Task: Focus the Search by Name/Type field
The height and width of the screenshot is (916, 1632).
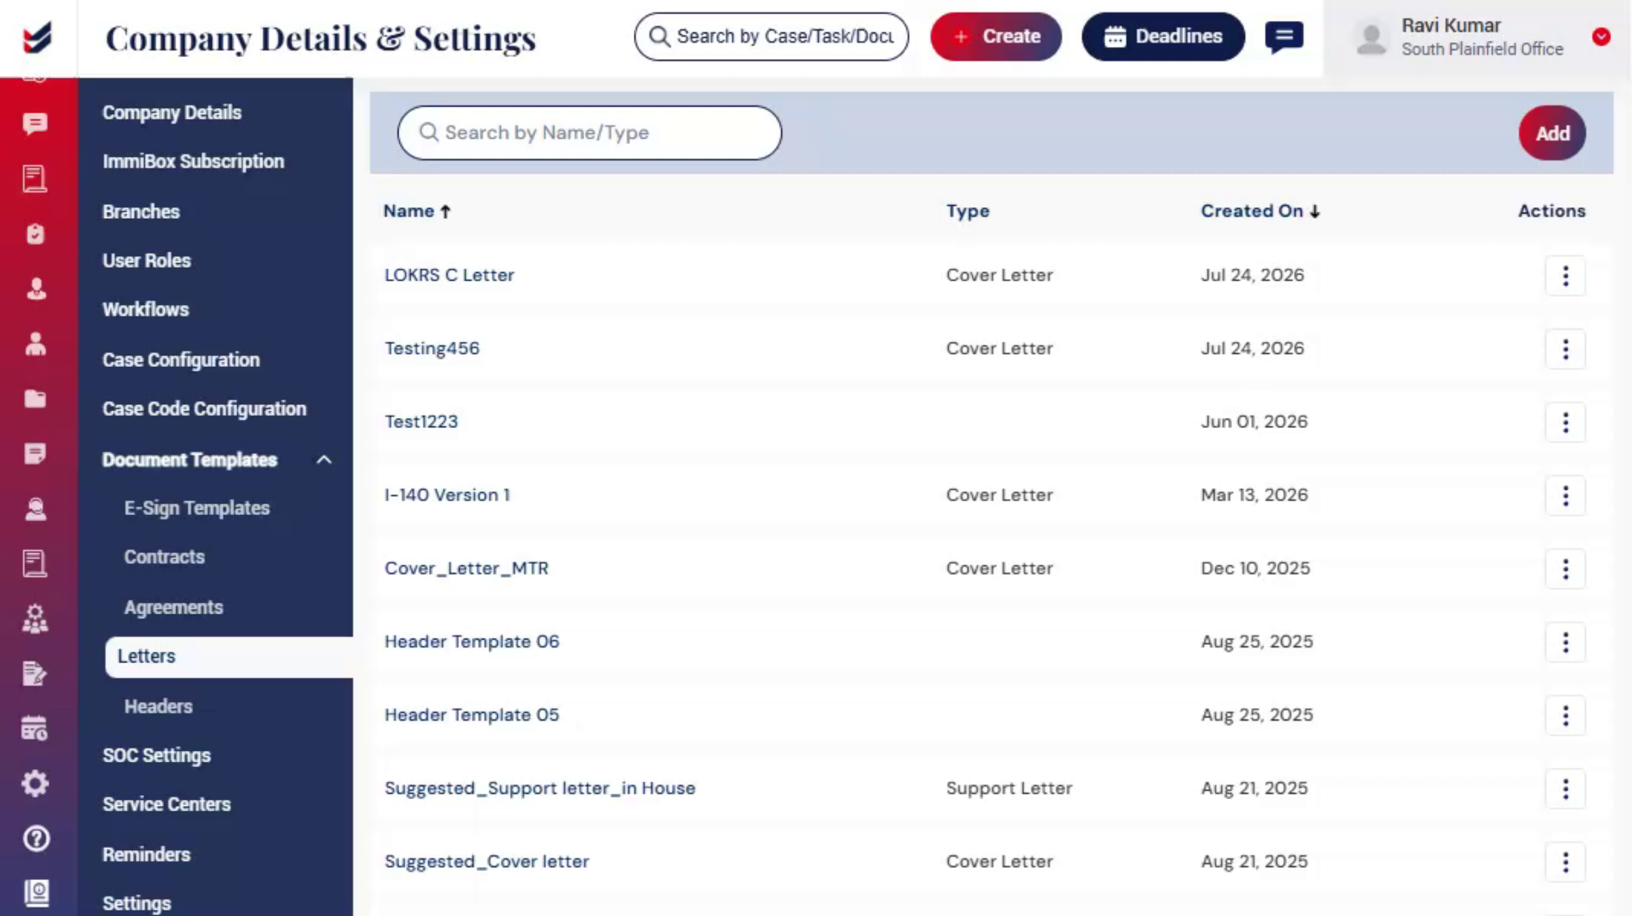Action: pos(590,133)
